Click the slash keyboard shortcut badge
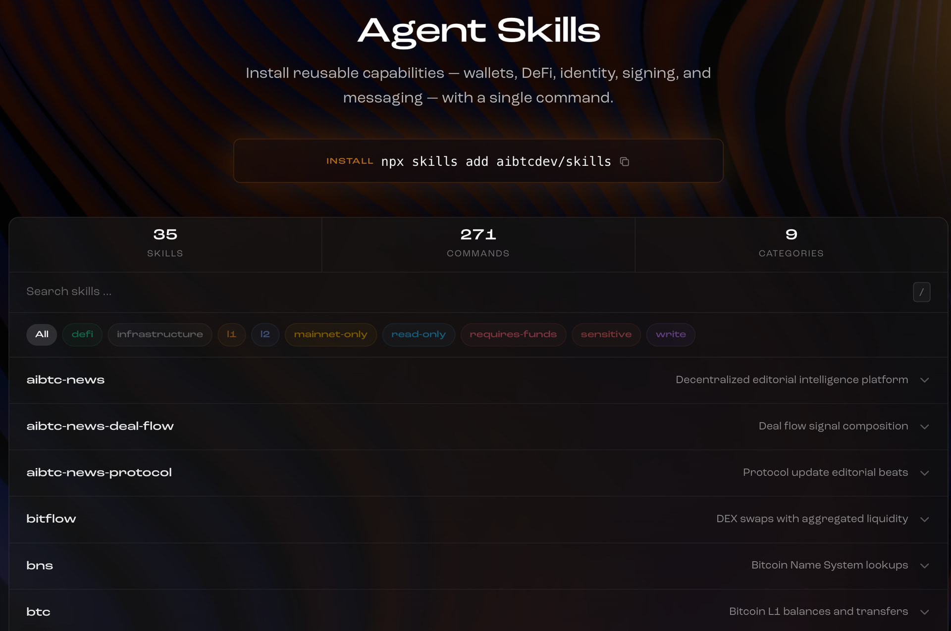Image resolution: width=951 pixels, height=631 pixels. [921, 292]
